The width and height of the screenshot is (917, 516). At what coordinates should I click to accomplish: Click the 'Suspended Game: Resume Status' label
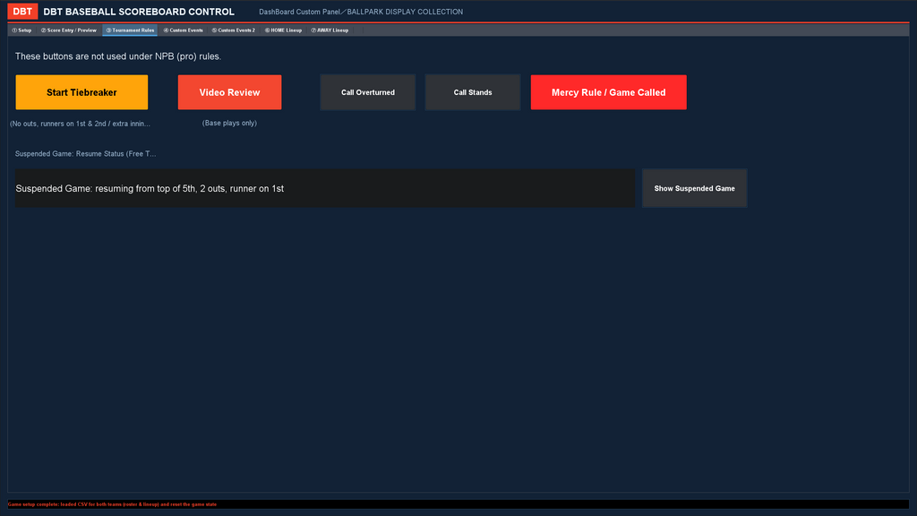[85, 154]
